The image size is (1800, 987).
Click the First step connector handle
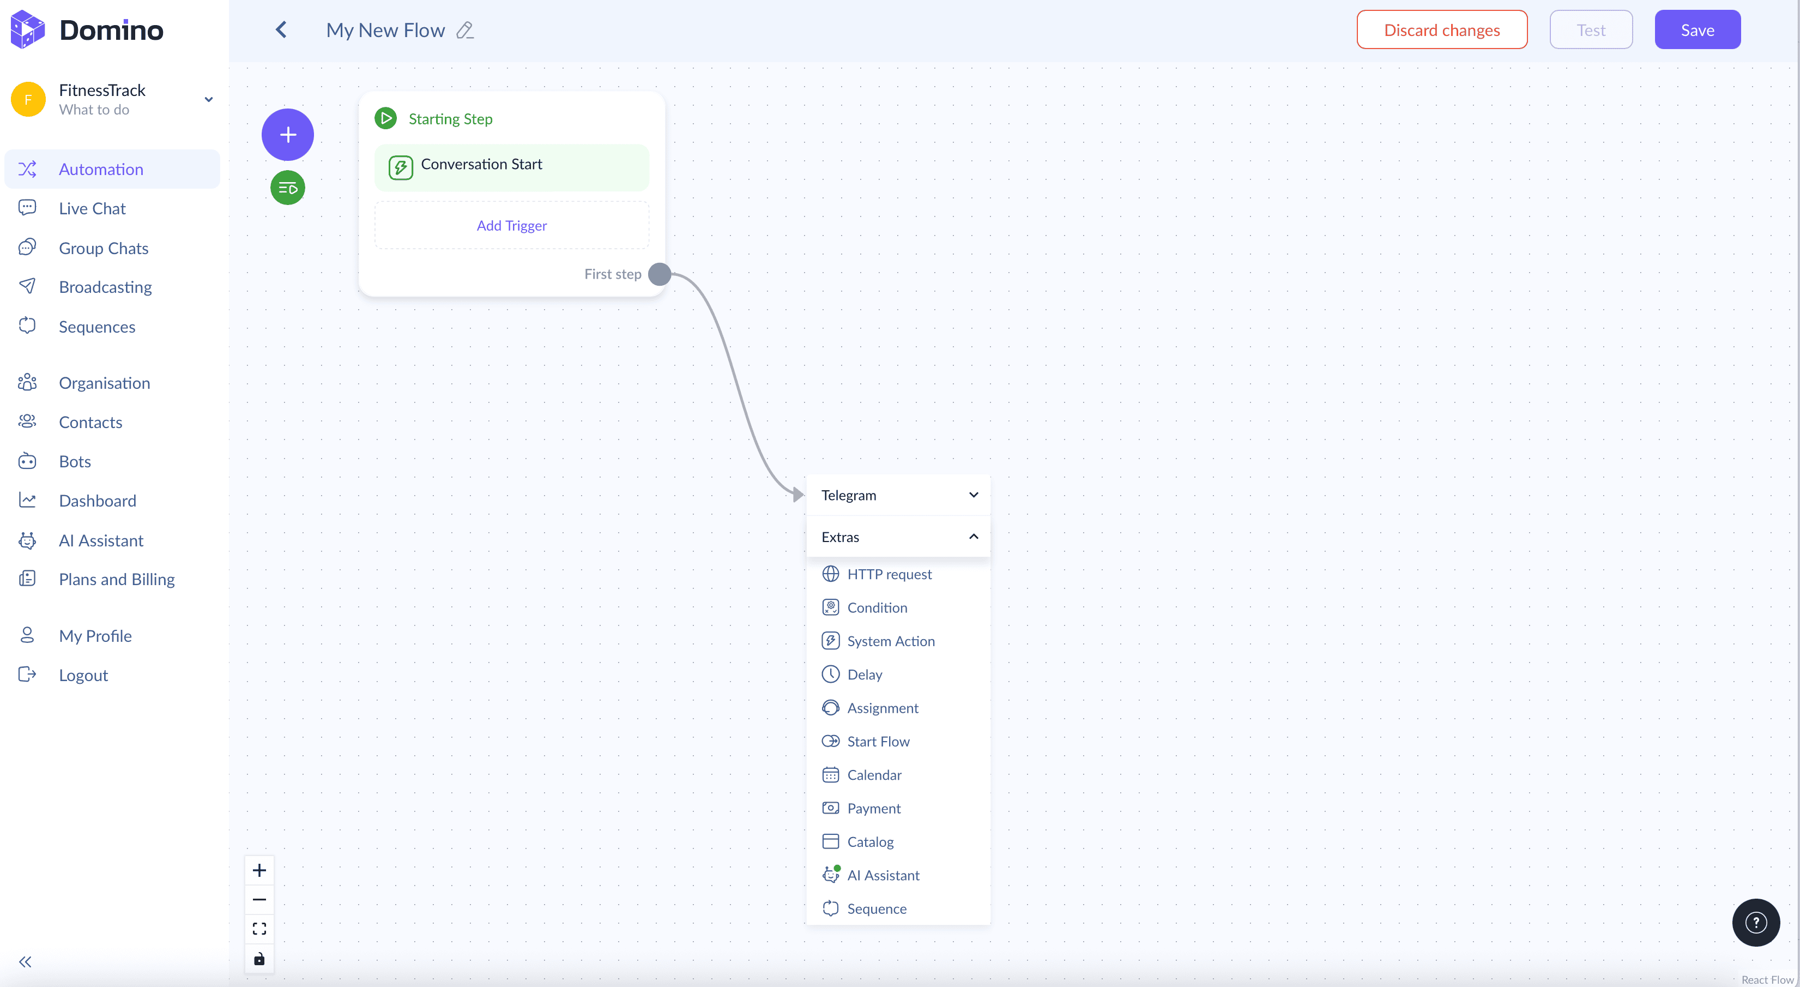tap(659, 274)
